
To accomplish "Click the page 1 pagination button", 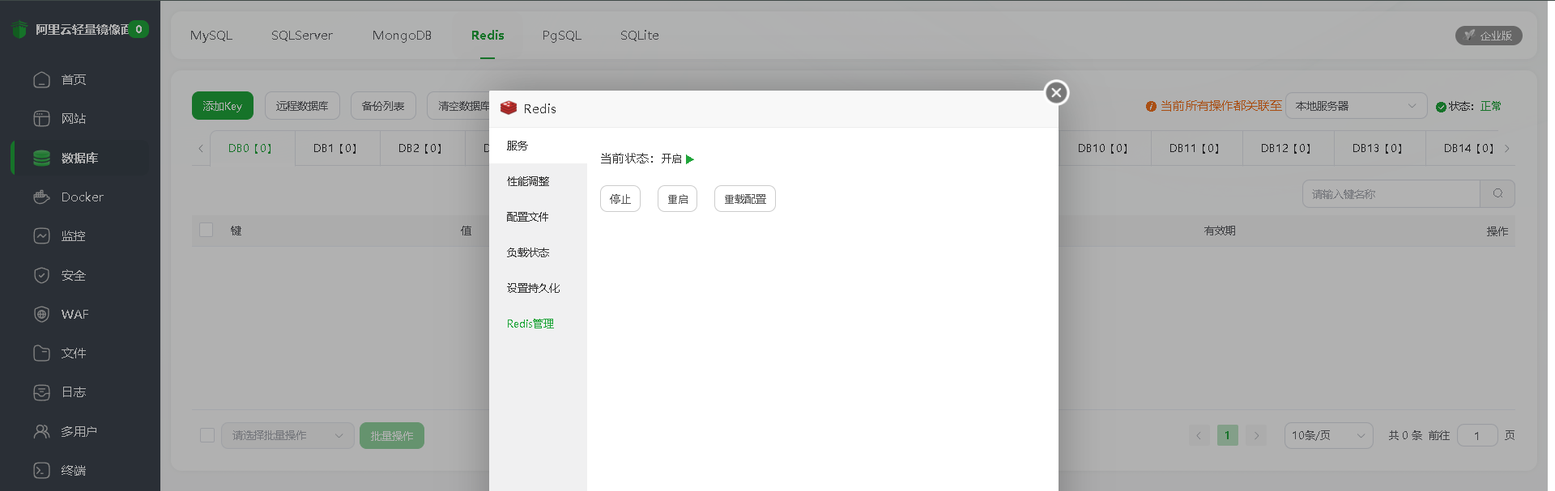I will point(1228,435).
